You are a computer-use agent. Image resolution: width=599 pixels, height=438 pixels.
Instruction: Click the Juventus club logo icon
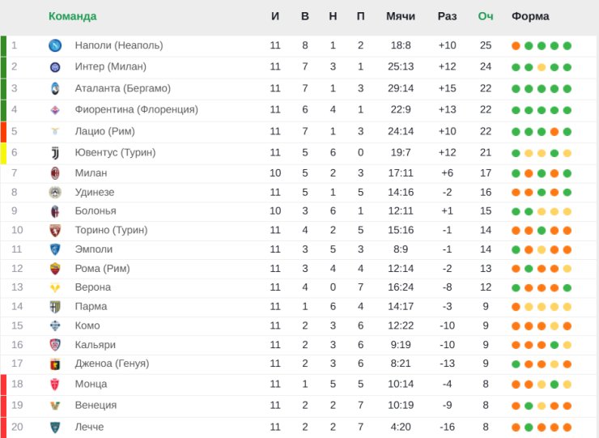[x=55, y=153]
